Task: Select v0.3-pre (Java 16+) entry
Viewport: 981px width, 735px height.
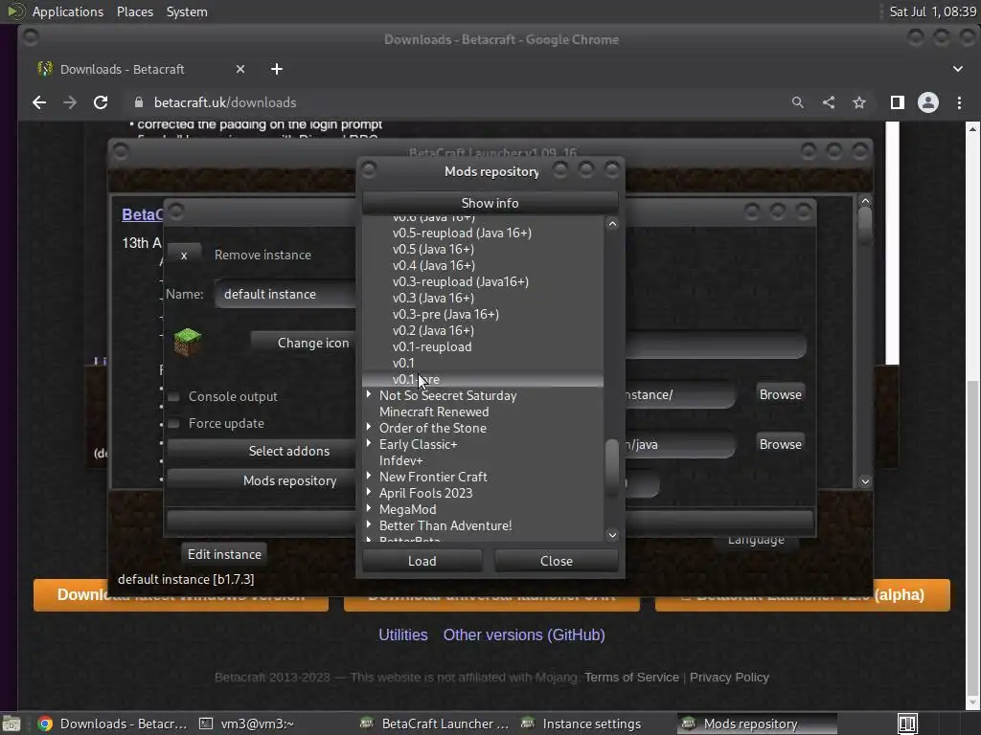Action: coord(445,314)
